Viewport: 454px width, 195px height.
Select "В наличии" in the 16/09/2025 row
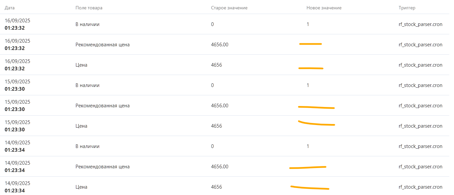tap(87, 24)
